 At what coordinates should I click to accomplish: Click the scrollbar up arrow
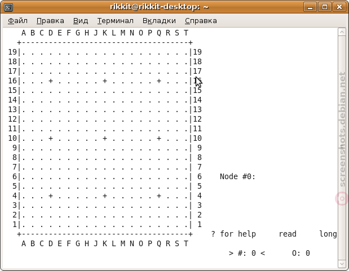tap(342, 32)
